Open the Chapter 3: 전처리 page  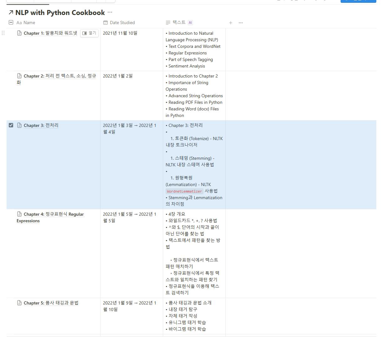[x=41, y=125]
